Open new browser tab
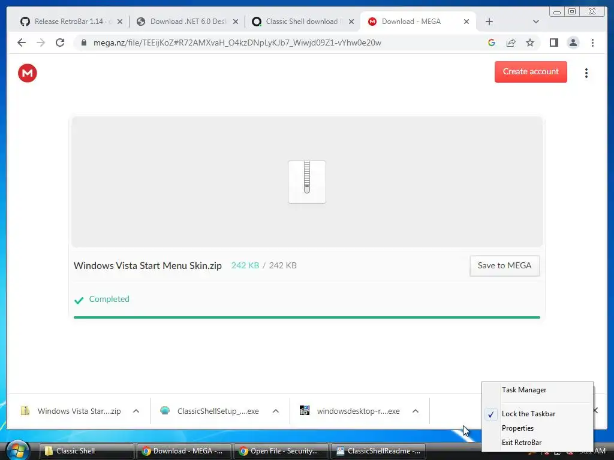Screen dimensions: 614x460 tap(489, 22)
